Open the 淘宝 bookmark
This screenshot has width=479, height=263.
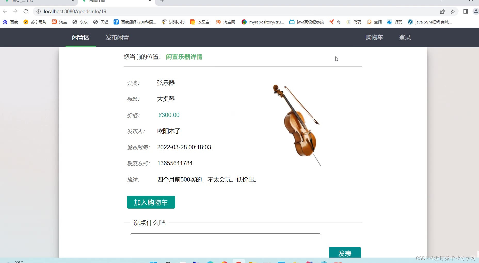tap(59, 22)
